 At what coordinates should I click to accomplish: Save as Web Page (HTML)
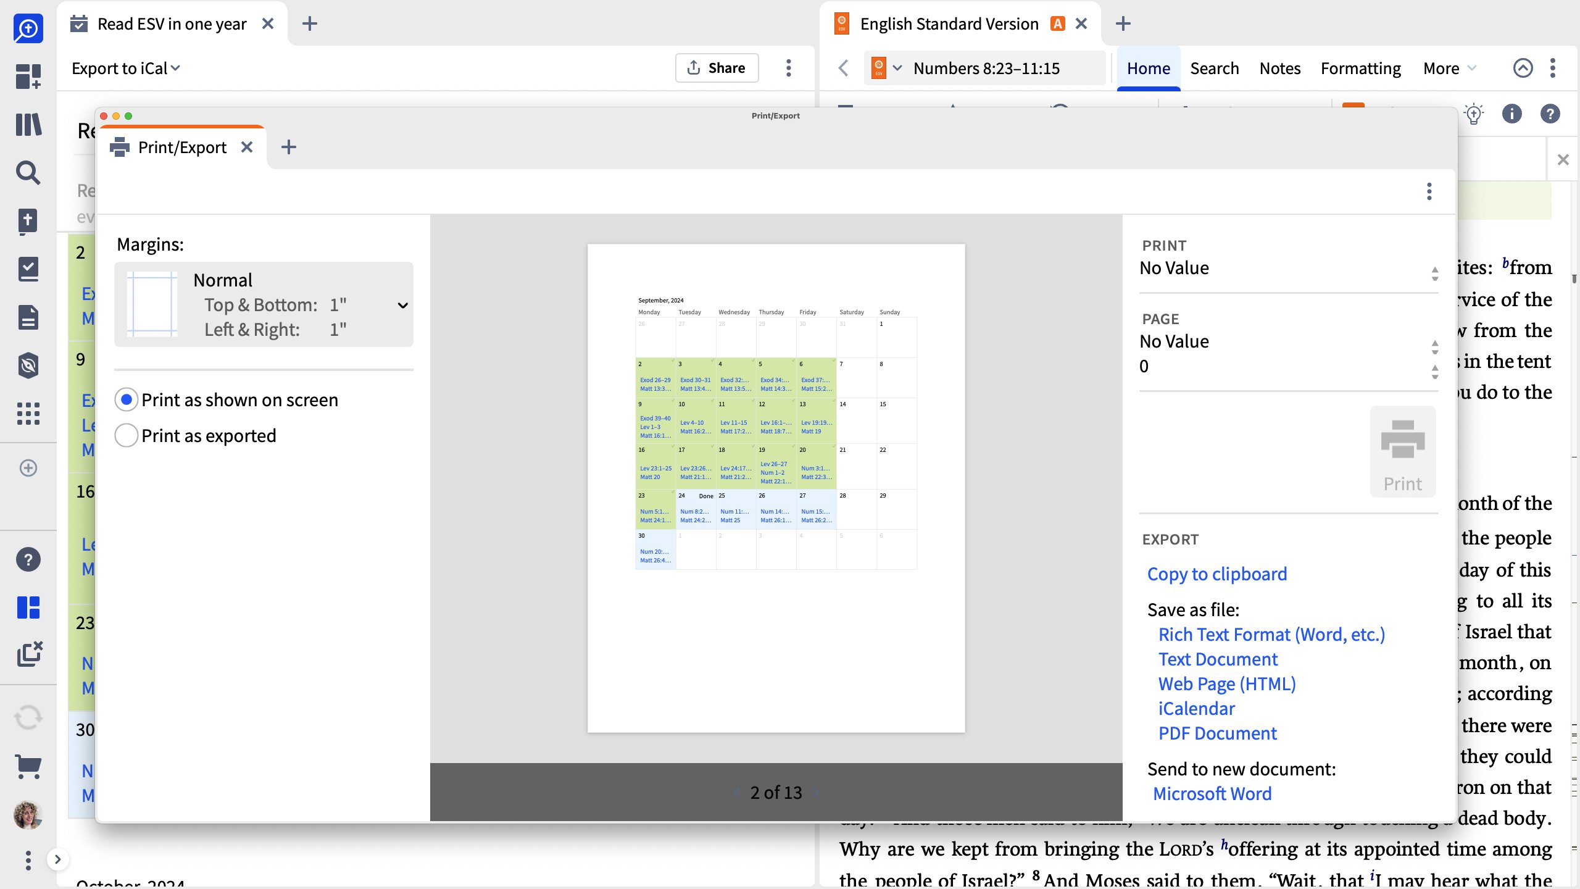point(1227,684)
